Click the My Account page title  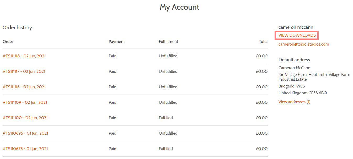[180, 7]
